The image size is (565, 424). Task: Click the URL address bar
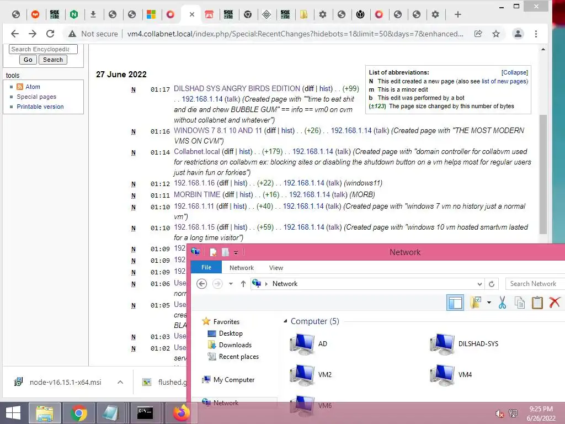pyautogui.click(x=295, y=34)
